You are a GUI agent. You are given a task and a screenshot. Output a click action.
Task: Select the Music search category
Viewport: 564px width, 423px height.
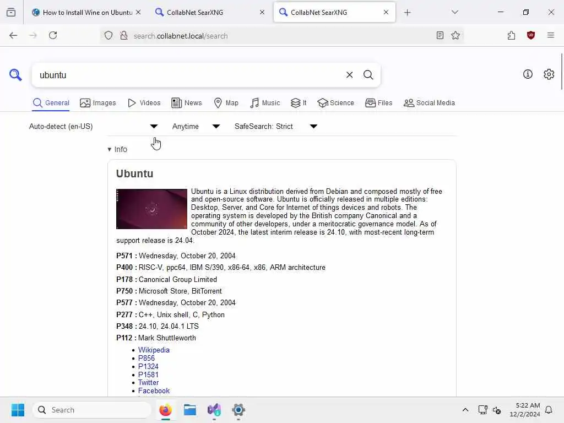point(265,103)
